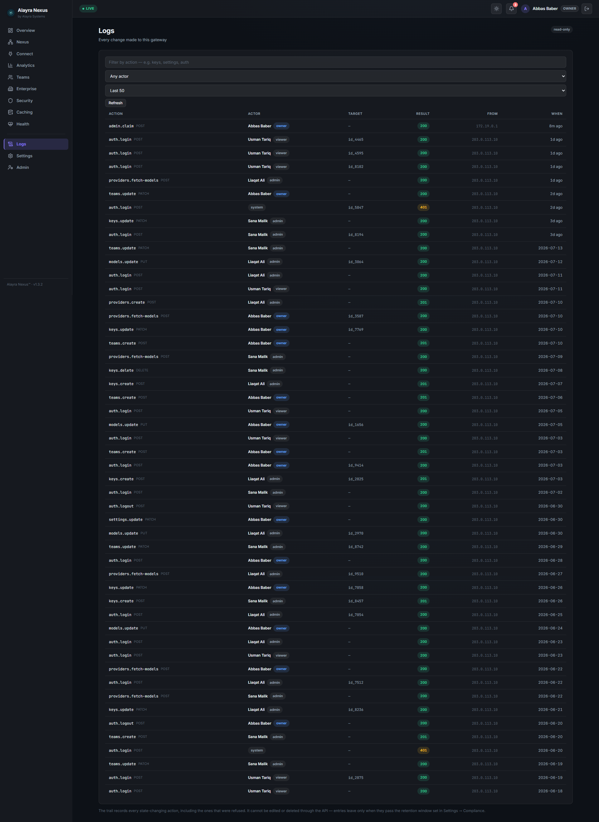Open the Last 50 entries dropdown
Viewport: 599px width, 822px height.
(x=335, y=91)
